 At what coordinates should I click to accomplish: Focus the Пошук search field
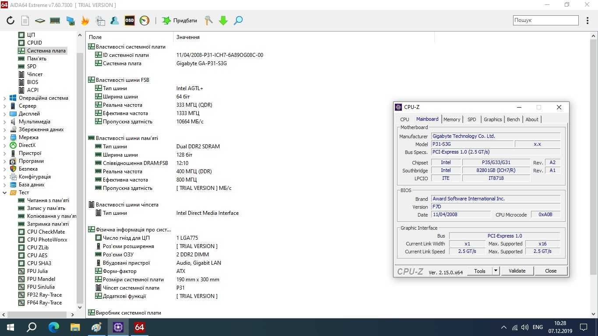click(546, 20)
